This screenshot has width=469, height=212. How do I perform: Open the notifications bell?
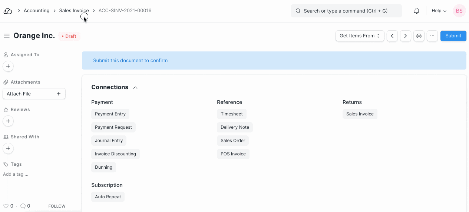point(417,11)
